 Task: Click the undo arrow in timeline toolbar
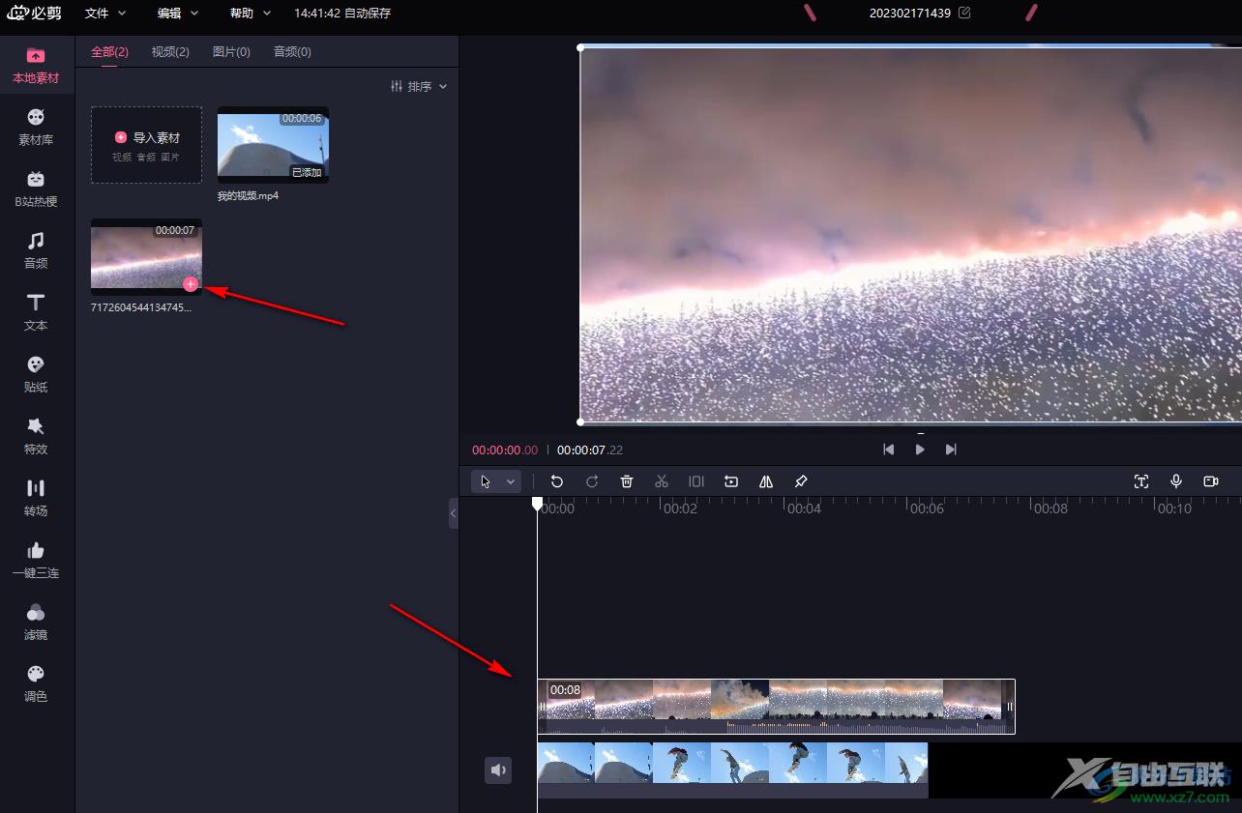pyautogui.click(x=557, y=481)
